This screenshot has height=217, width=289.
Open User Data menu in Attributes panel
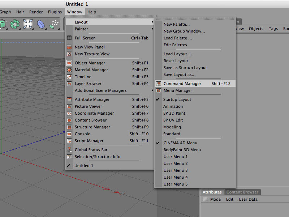[248, 199]
